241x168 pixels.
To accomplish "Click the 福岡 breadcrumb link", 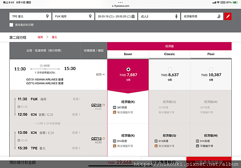I will click(40, 37).
